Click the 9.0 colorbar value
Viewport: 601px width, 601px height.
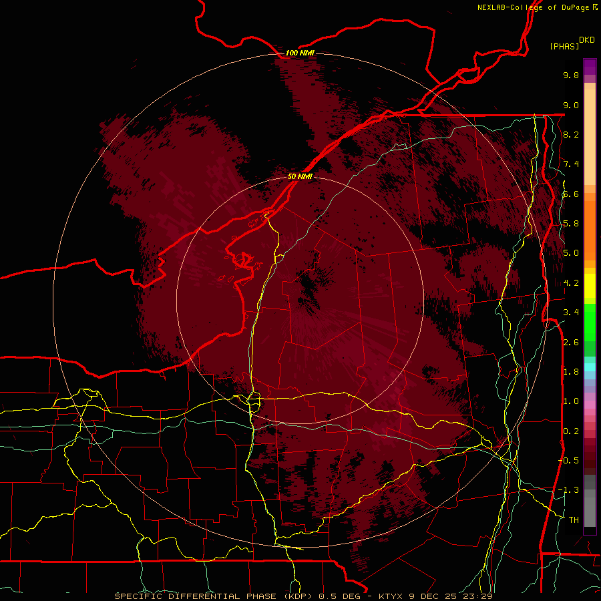tap(571, 105)
